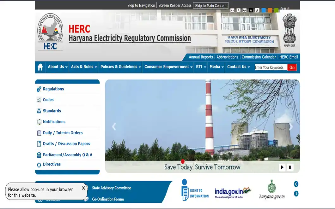Open the Standards icon in sidebar
The width and height of the screenshot is (335, 209).
click(39, 111)
